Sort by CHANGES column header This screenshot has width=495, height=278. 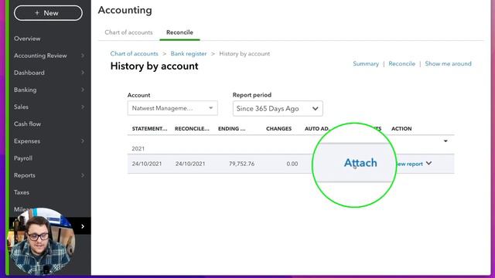(278, 129)
